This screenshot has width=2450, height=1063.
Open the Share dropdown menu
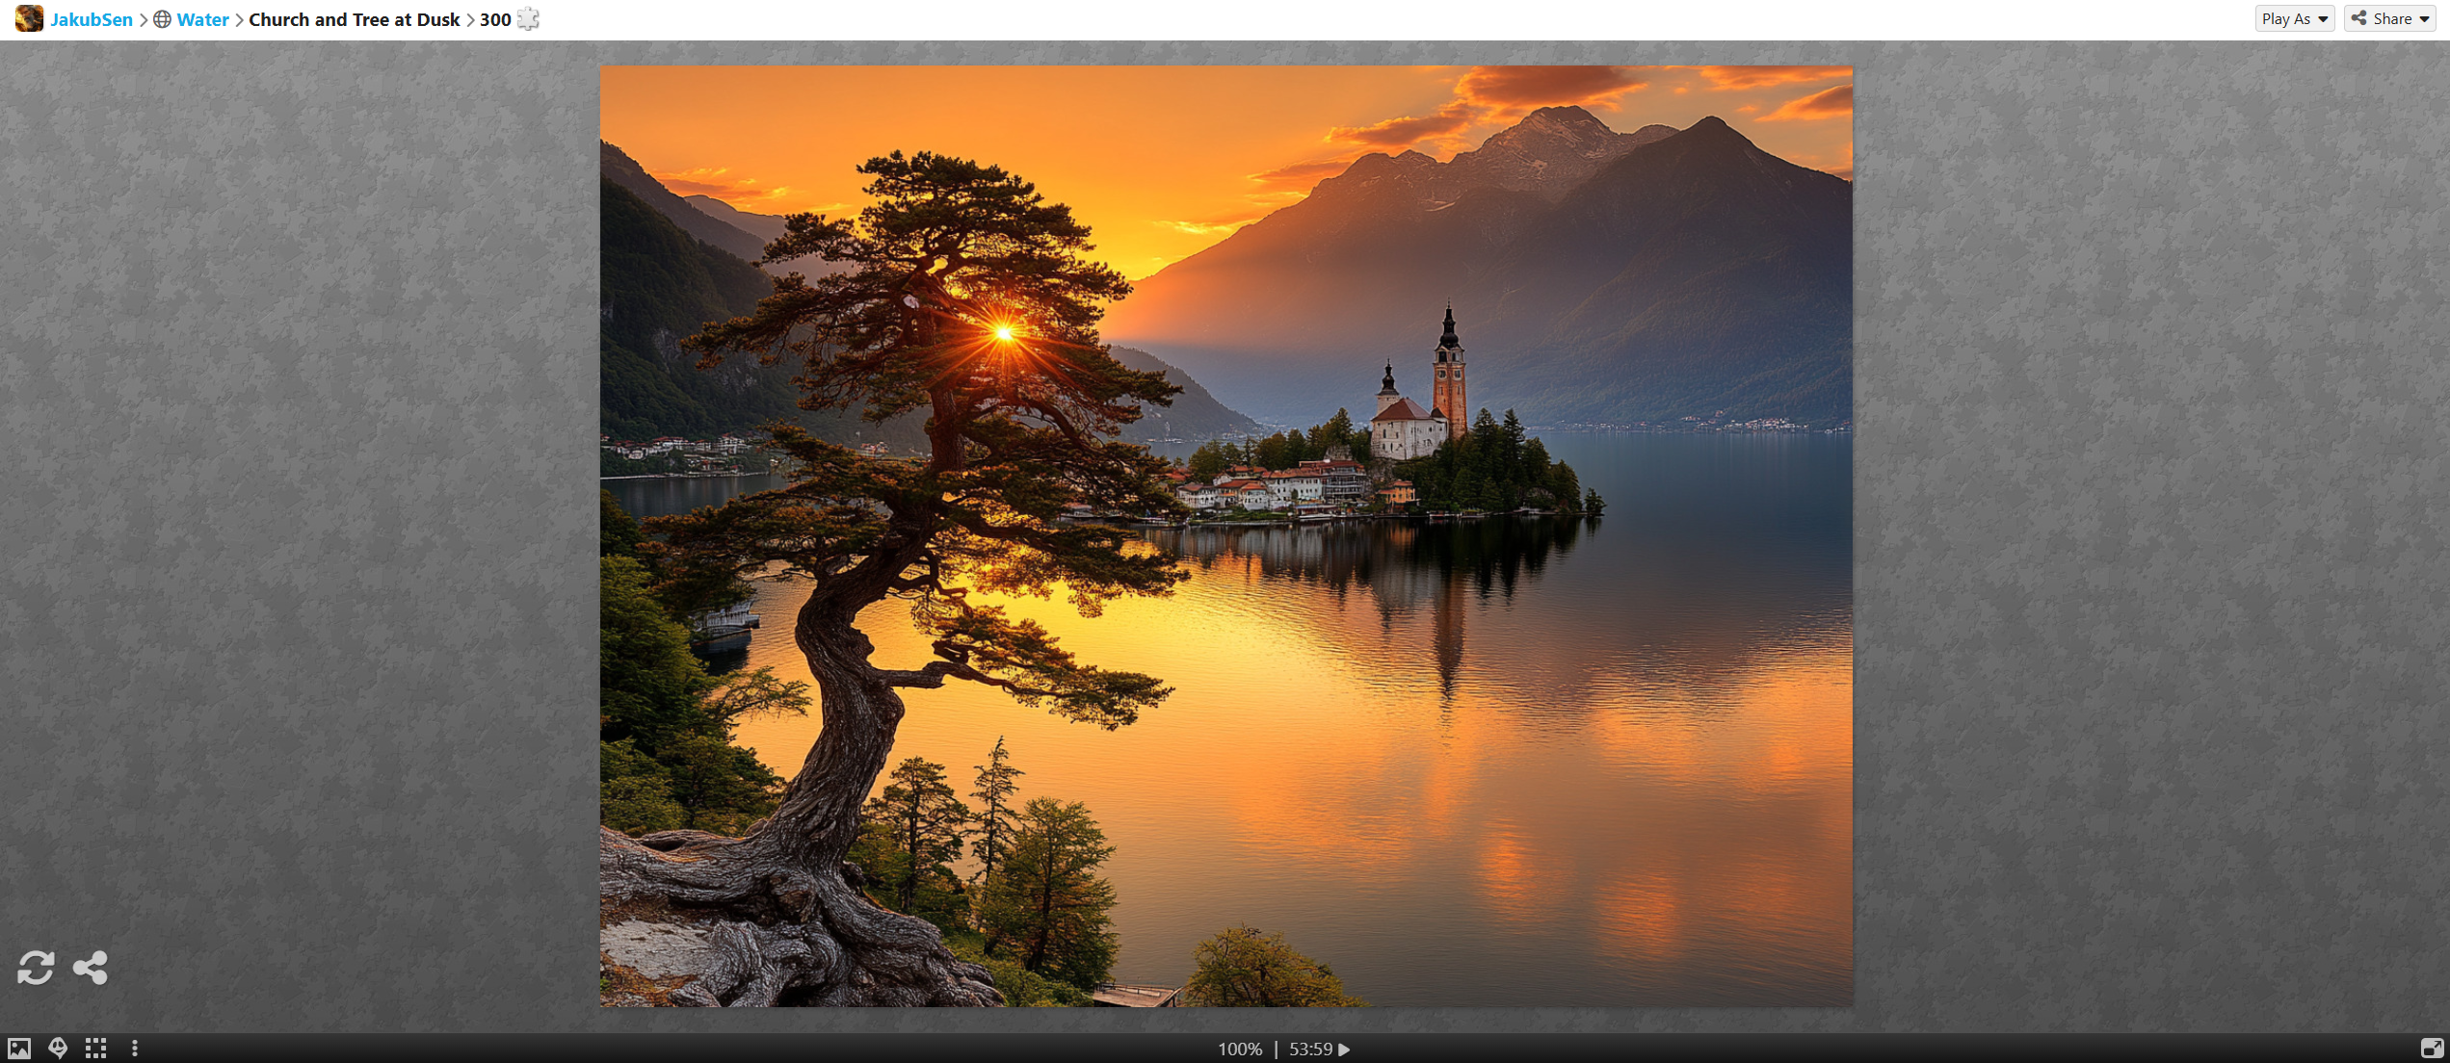point(2389,18)
